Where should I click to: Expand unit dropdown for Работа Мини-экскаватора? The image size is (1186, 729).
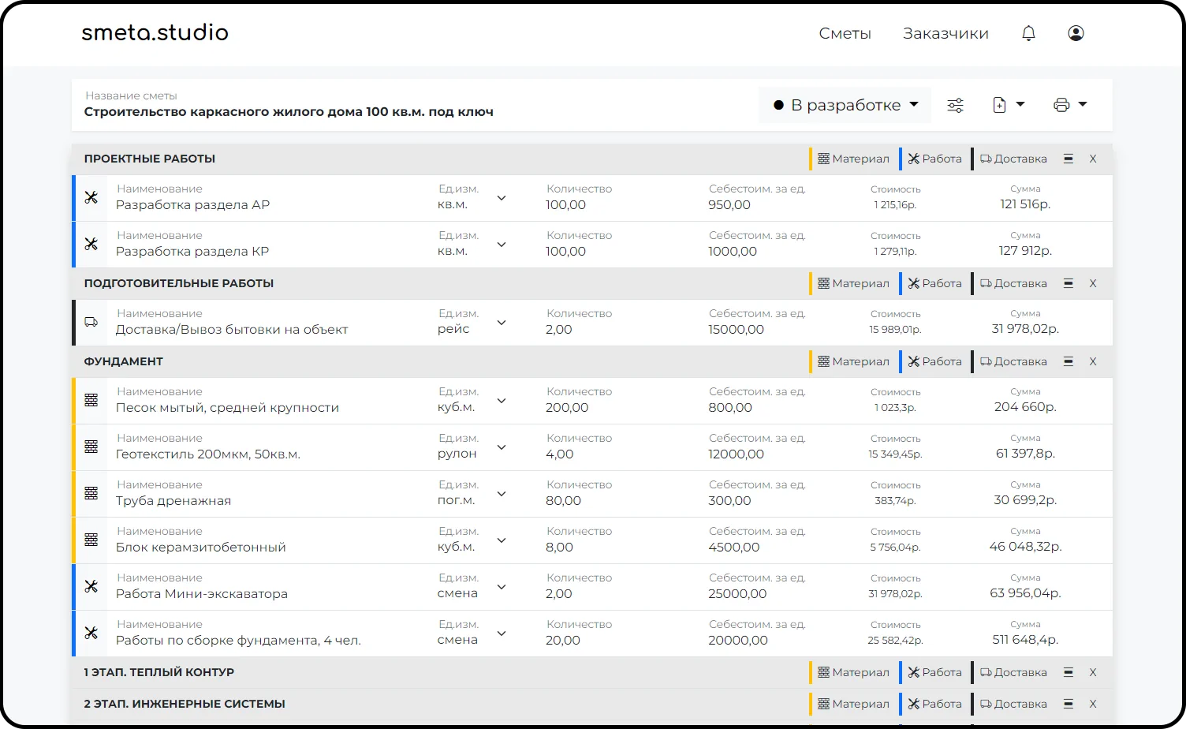pos(502,587)
